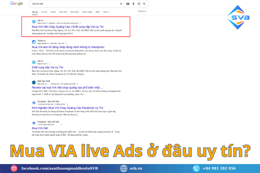Open 'Review các loại VIA Việt' result link
Image resolution: width=260 pixels, height=173 pixels.
pyautogui.click(x=67, y=87)
